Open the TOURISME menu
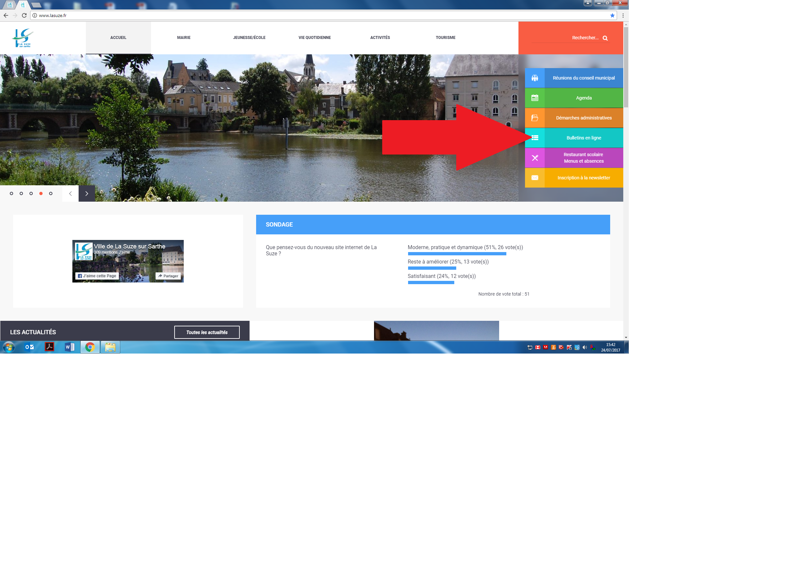The image size is (807, 584). pos(445,38)
